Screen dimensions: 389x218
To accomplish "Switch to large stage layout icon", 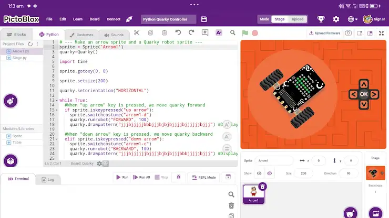I will 370,33.
